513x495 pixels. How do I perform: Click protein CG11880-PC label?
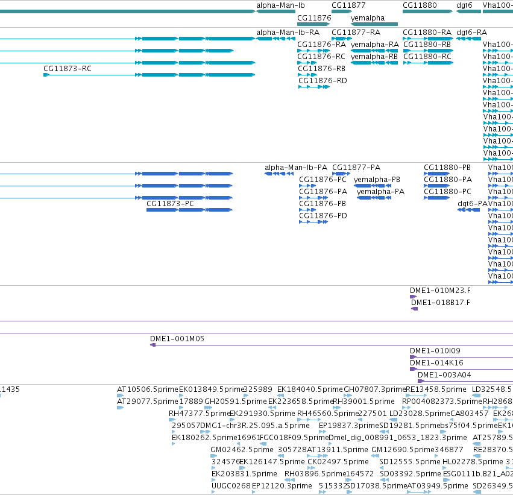447,192
